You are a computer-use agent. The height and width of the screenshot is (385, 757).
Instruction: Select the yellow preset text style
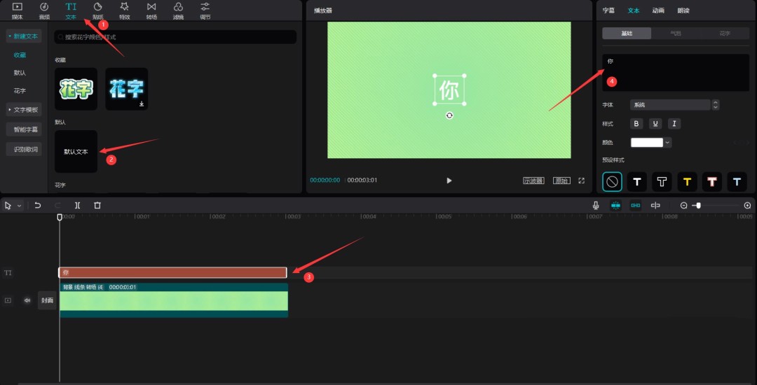pyautogui.click(x=687, y=182)
